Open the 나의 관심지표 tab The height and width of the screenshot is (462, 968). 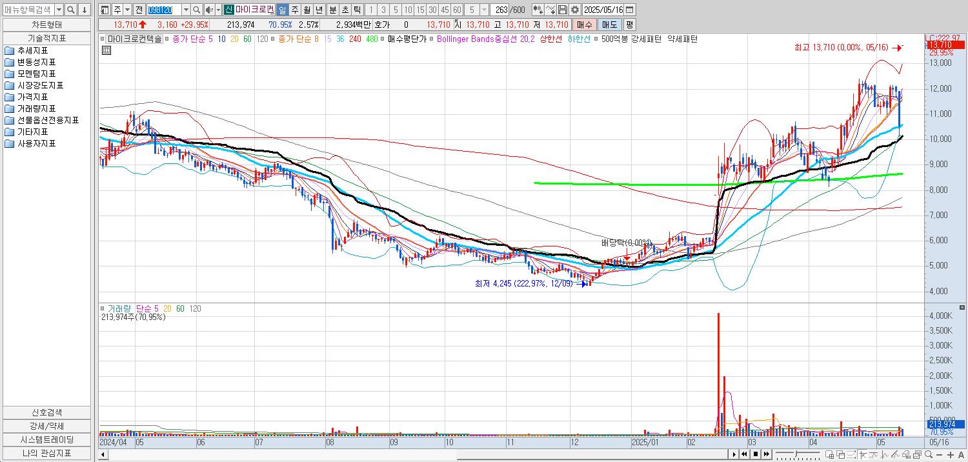tap(46, 453)
